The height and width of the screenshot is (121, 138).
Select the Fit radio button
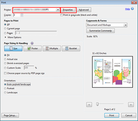pyautogui.click(x=5, y=55)
